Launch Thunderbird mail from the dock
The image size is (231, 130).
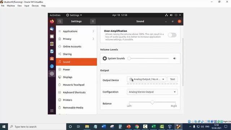point(52,29)
